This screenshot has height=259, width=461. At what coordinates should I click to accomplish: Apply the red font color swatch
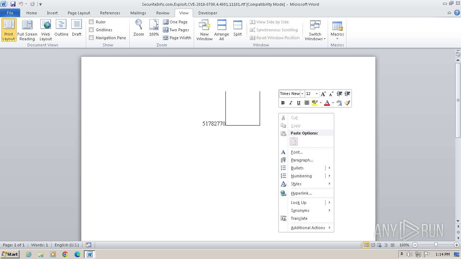pos(327,103)
